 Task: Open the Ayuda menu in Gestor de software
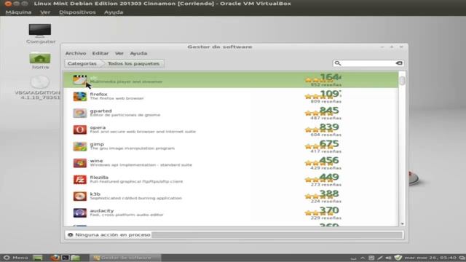[138, 53]
